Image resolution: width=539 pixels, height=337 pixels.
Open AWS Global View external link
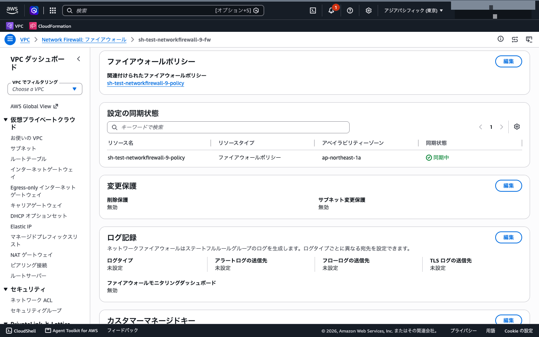pos(34,106)
